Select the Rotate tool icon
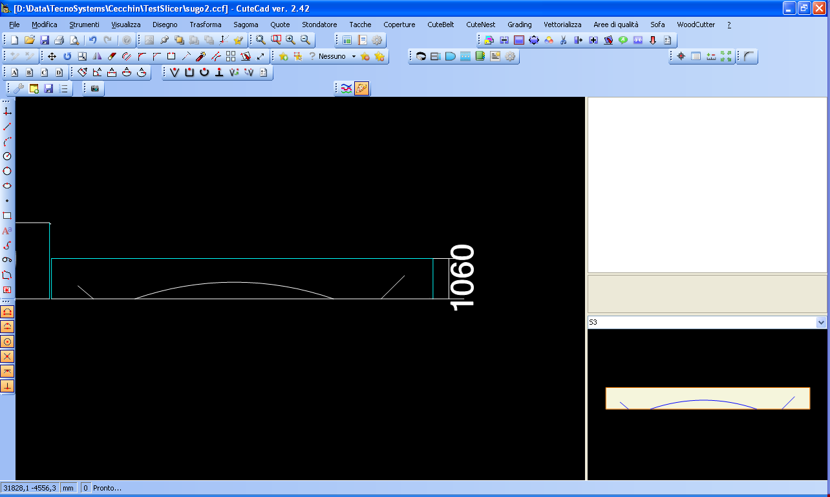 coord(67,56)
